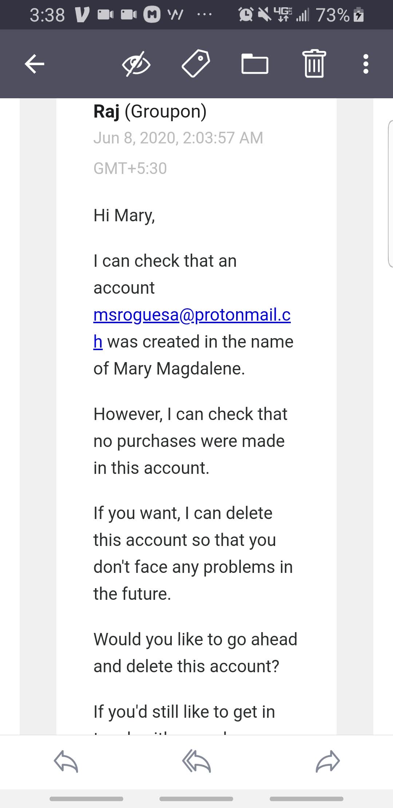Screen dimensions: 393x808
Task: Reply using single-arrow icon
Action: pyautogui.click(x=66, y=761)
